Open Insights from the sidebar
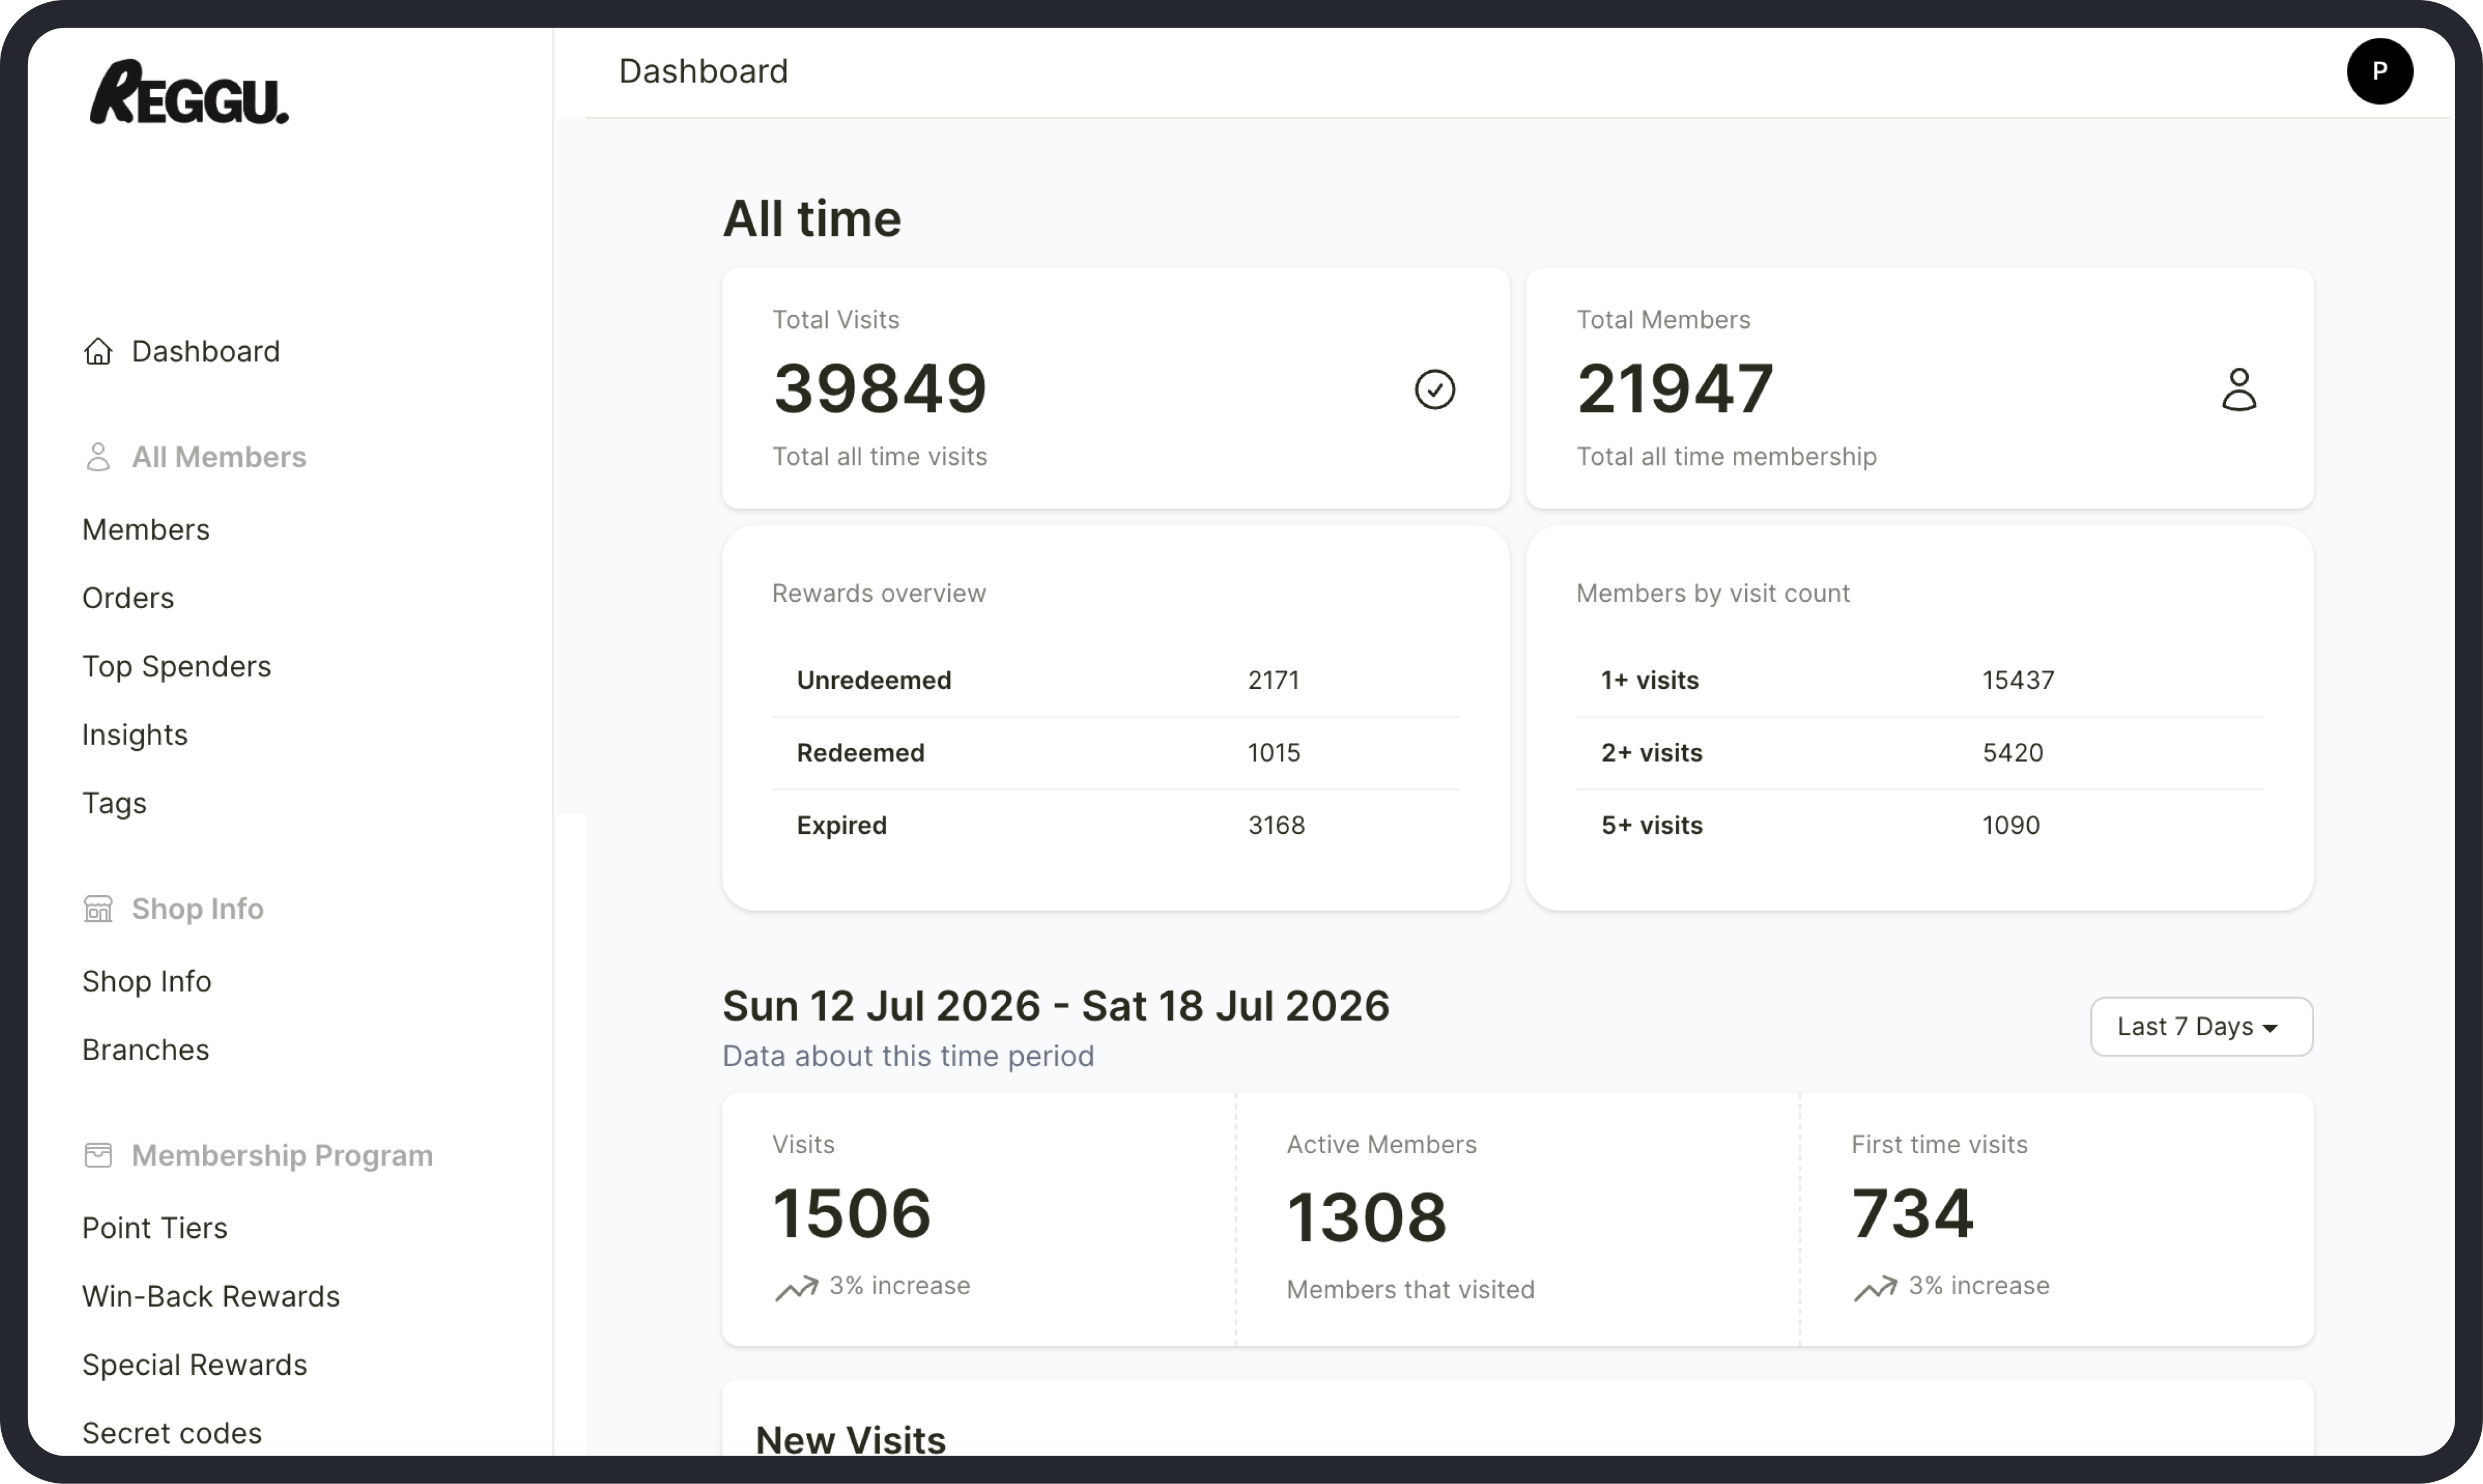 coord(135,735)
